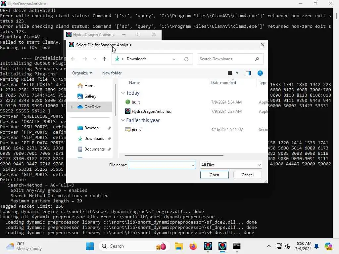Viewport: 339px width, 254px height.
Task: Select the file named built
Action: coord(135,102)
